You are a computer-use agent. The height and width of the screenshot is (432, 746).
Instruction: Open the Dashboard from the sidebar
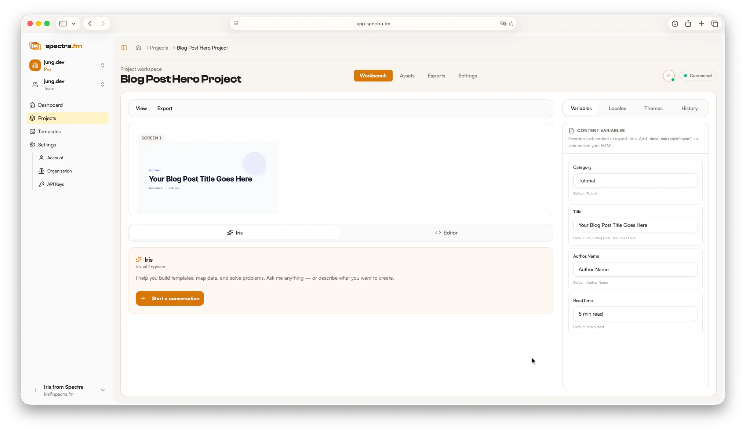click(50, 105)
